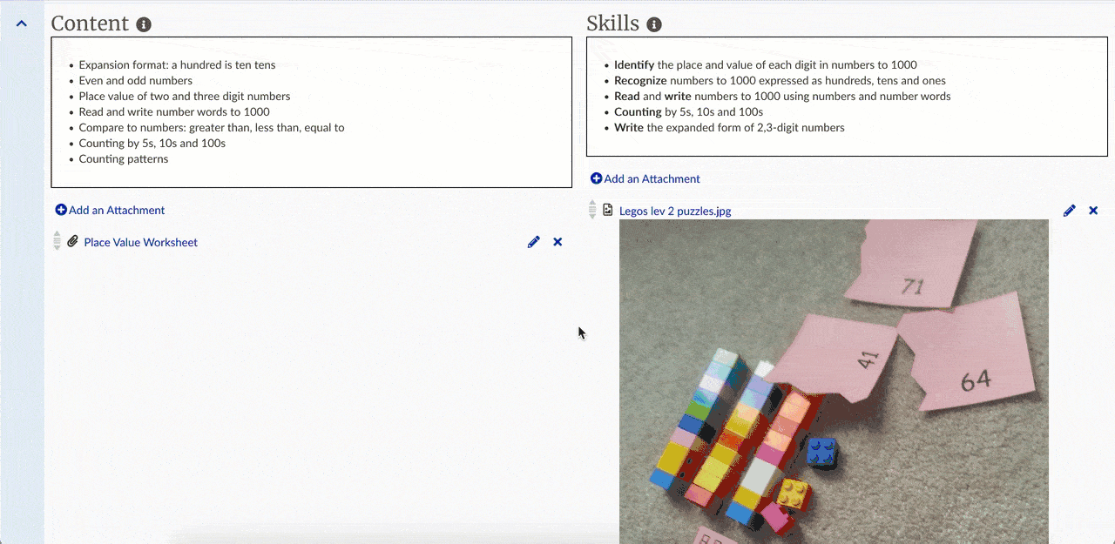The width and height of the screenshot is (1115, 544).
Task: Remove the Place Value Worksheet attachment
Action: tap(557, 242)
